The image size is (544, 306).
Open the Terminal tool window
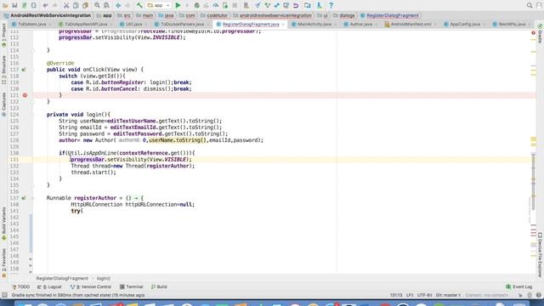tap(132, 287)
